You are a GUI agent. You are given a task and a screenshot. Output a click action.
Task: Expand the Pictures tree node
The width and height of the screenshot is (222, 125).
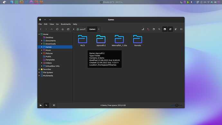point(42,53)
